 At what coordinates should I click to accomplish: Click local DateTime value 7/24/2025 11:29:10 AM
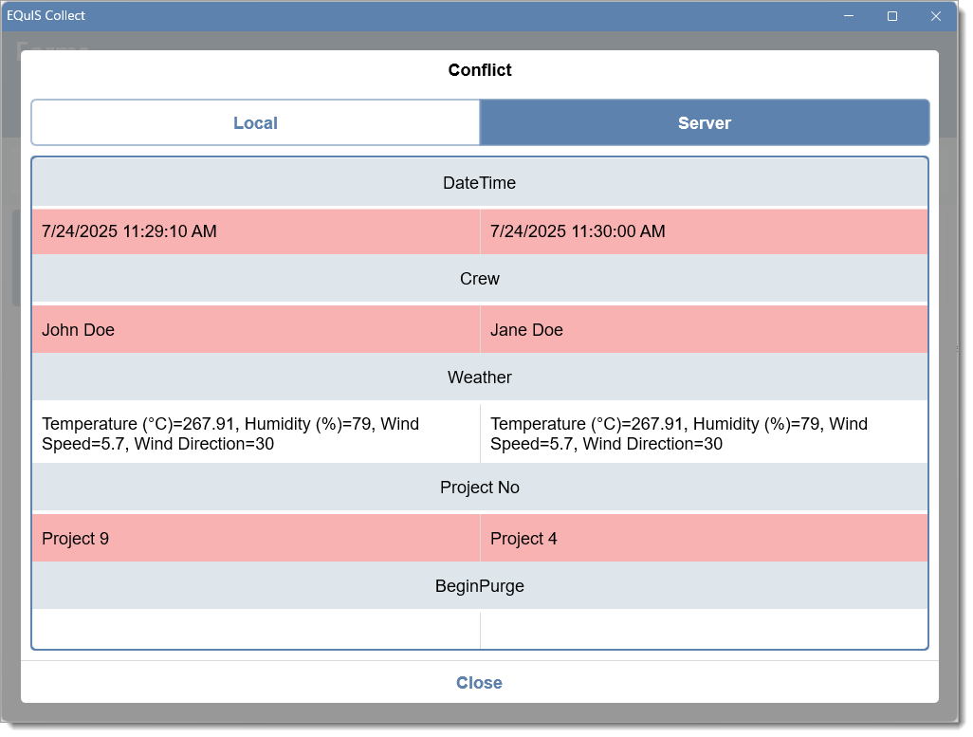click(x=256, y=231)
